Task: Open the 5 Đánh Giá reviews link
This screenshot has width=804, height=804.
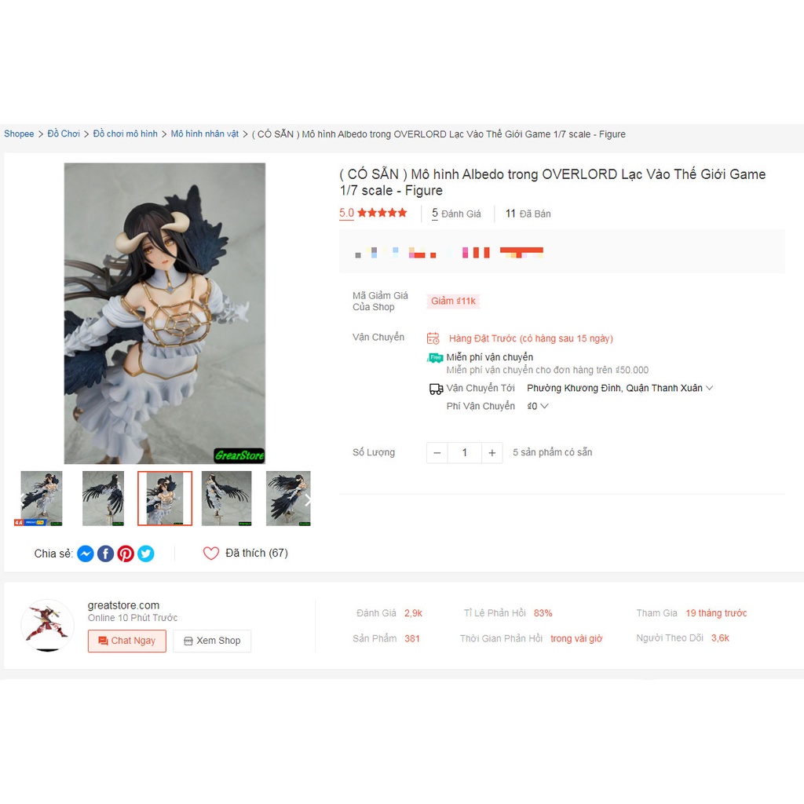Action: pyautogui.click(x=456, y=214)
